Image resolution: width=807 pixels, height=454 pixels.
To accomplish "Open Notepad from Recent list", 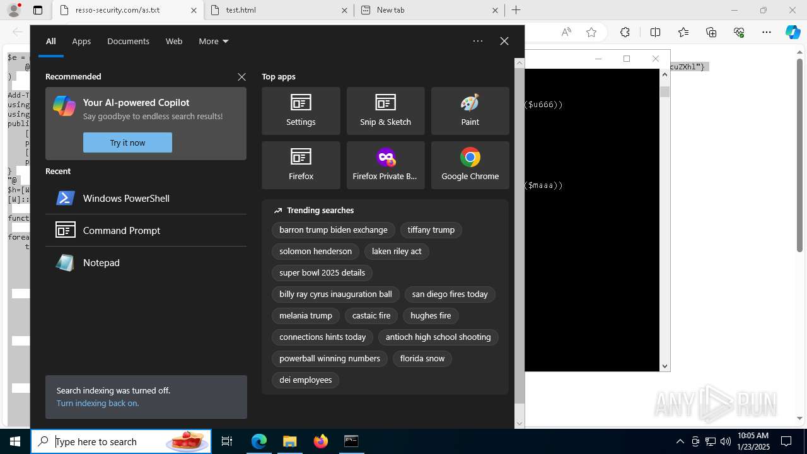I will [146, 262].
